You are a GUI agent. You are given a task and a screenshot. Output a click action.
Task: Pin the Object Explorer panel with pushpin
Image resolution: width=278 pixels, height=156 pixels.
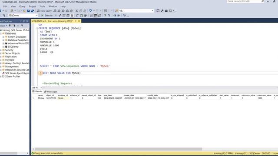[x=24, y=21]
